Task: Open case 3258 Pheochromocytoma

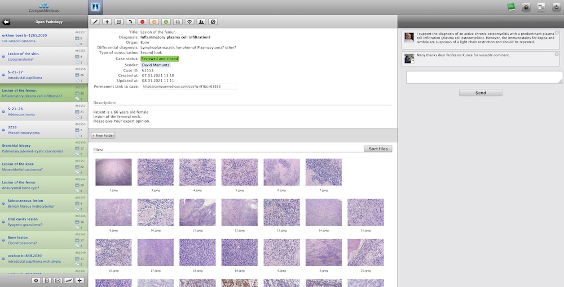Action: (44, 130)
